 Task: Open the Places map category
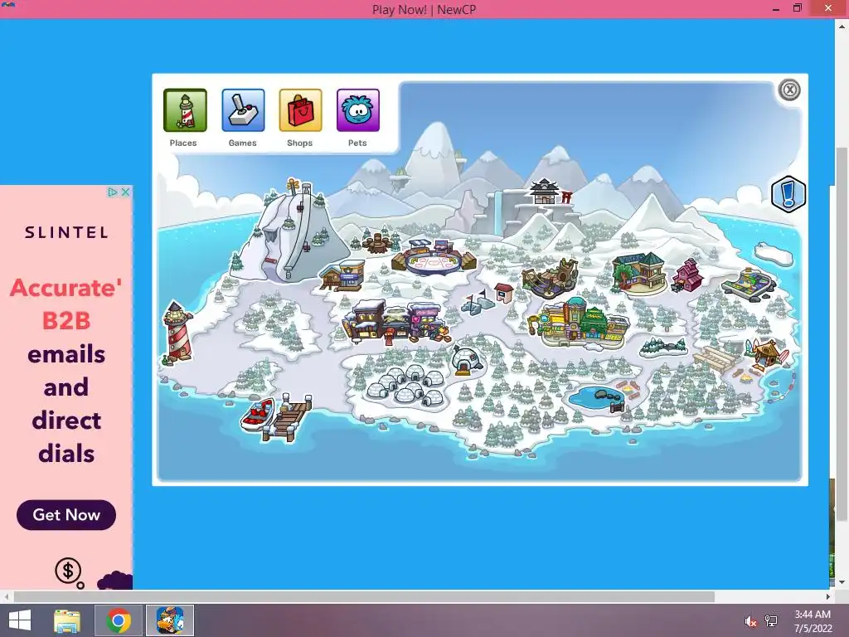click(x=185, y=110)
